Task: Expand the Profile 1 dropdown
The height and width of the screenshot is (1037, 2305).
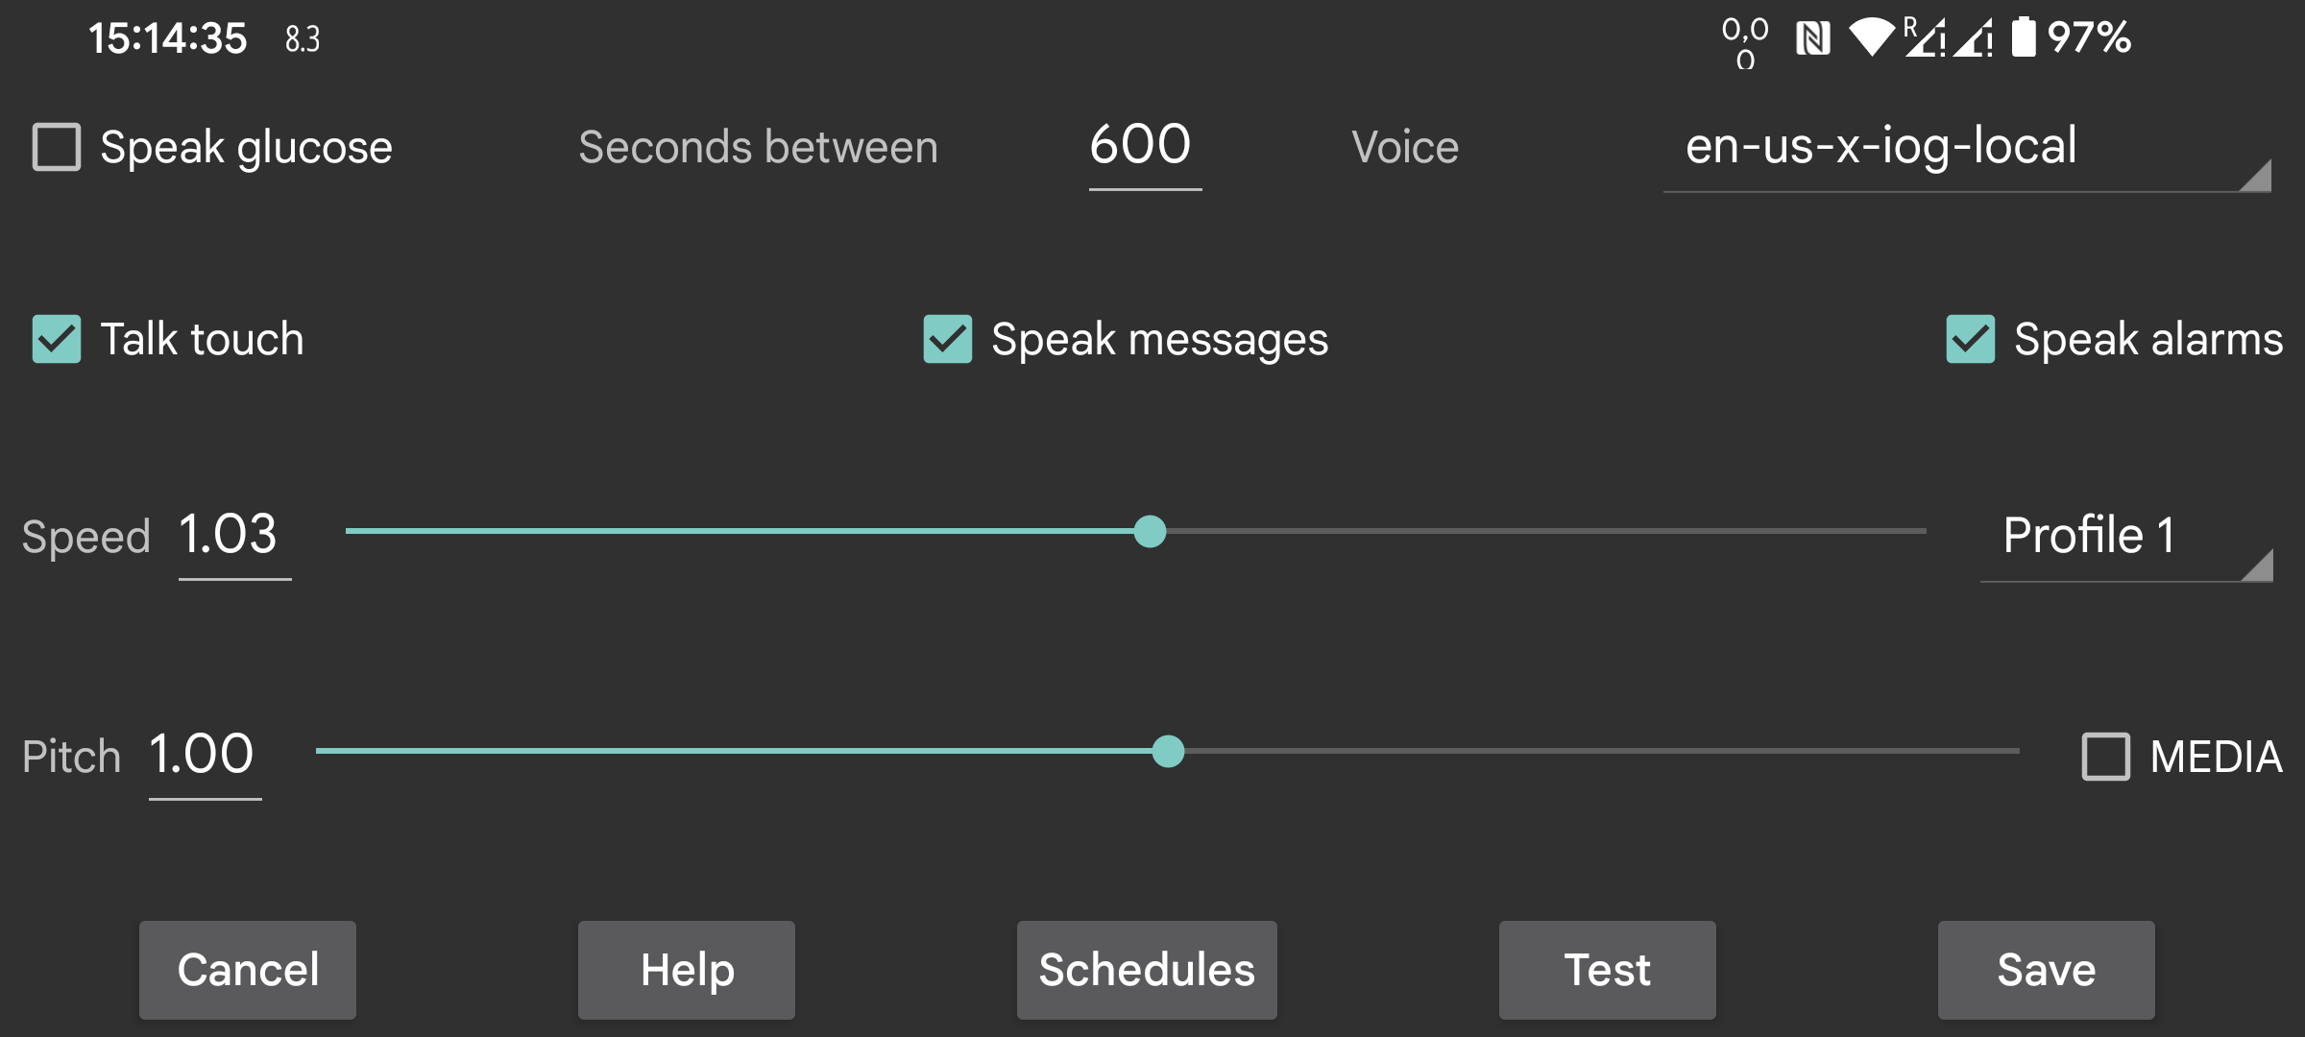Action: point(2125,537)
